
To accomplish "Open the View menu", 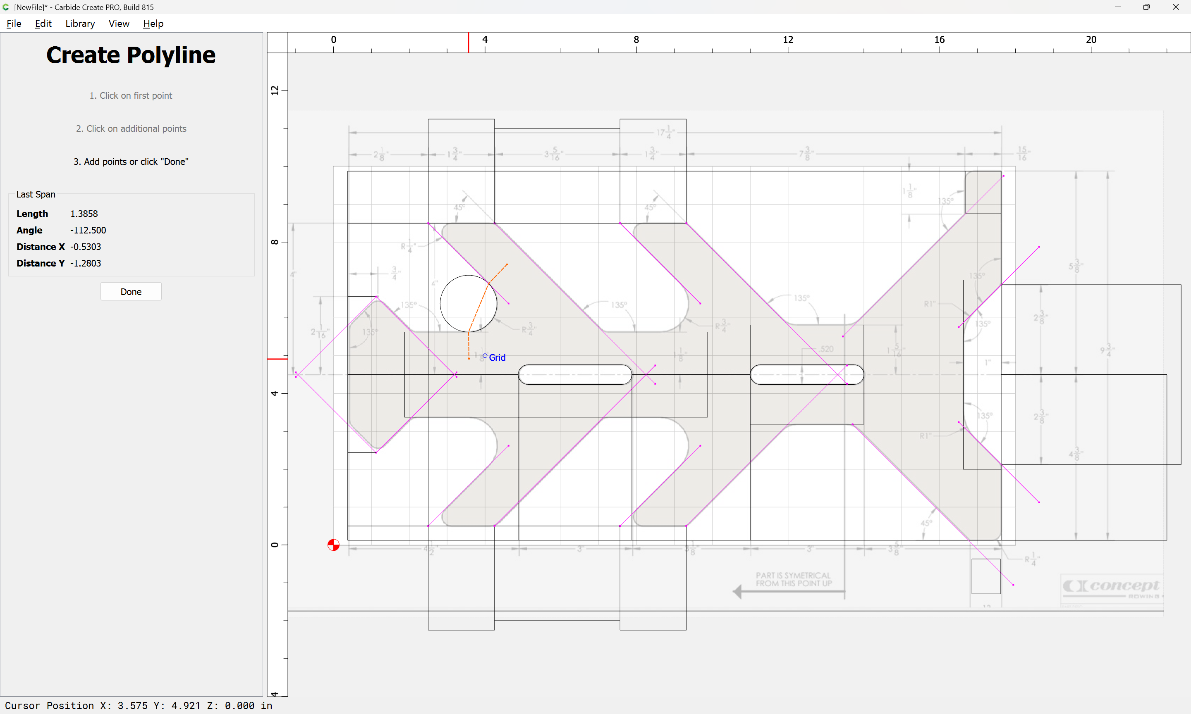I will tap(119, 24).
